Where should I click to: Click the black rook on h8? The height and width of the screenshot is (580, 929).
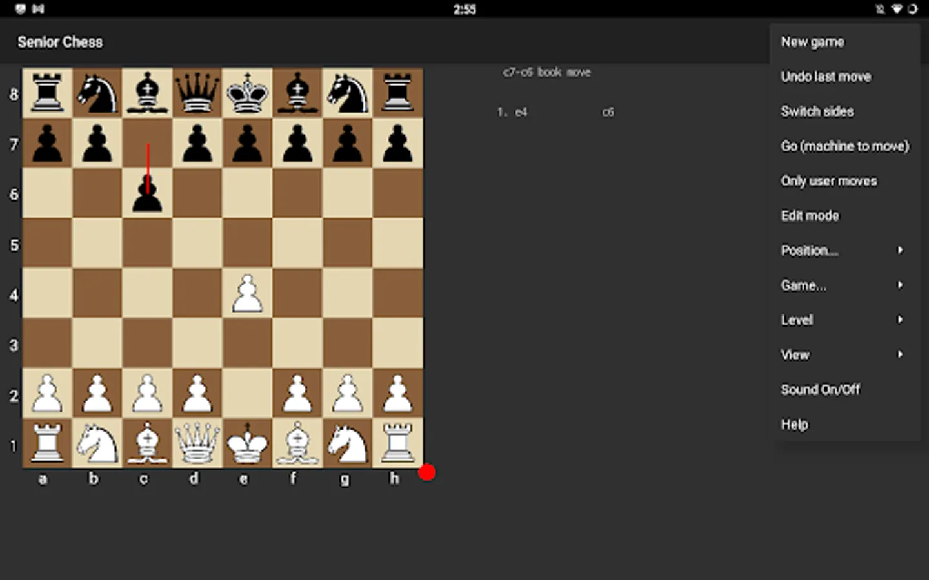398,93
